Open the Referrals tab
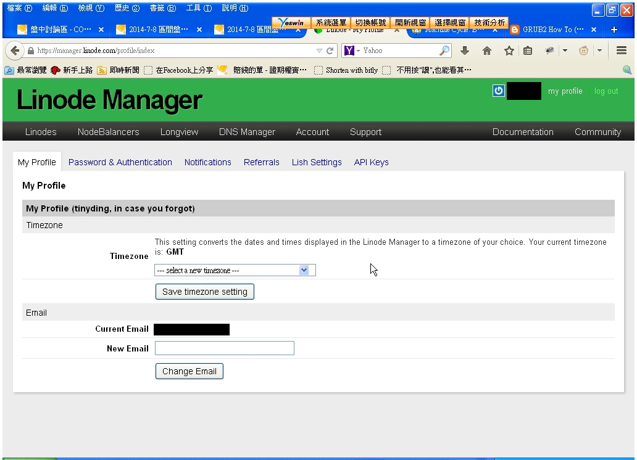This screenshot has height=460, width=637. tap(261, 162)
